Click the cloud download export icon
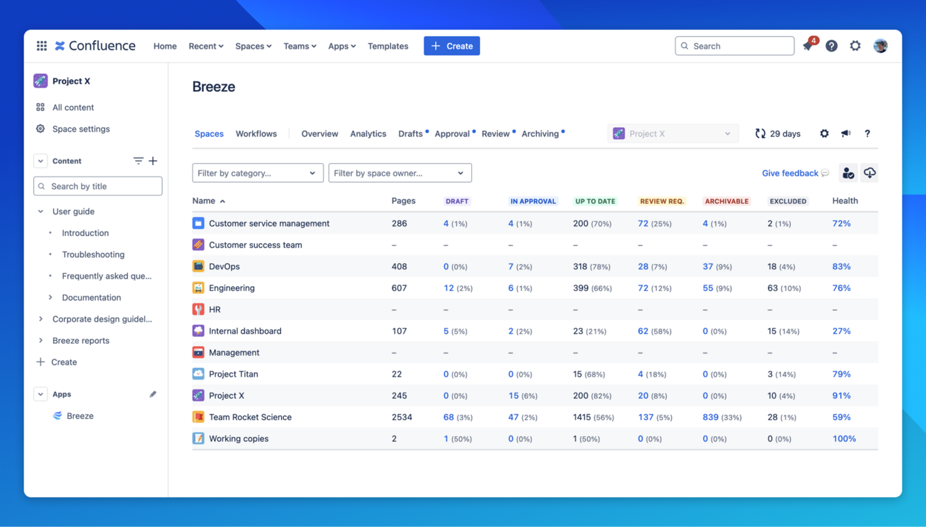The height and width of the screenshot is (527, 926). [x=870, y=173]
